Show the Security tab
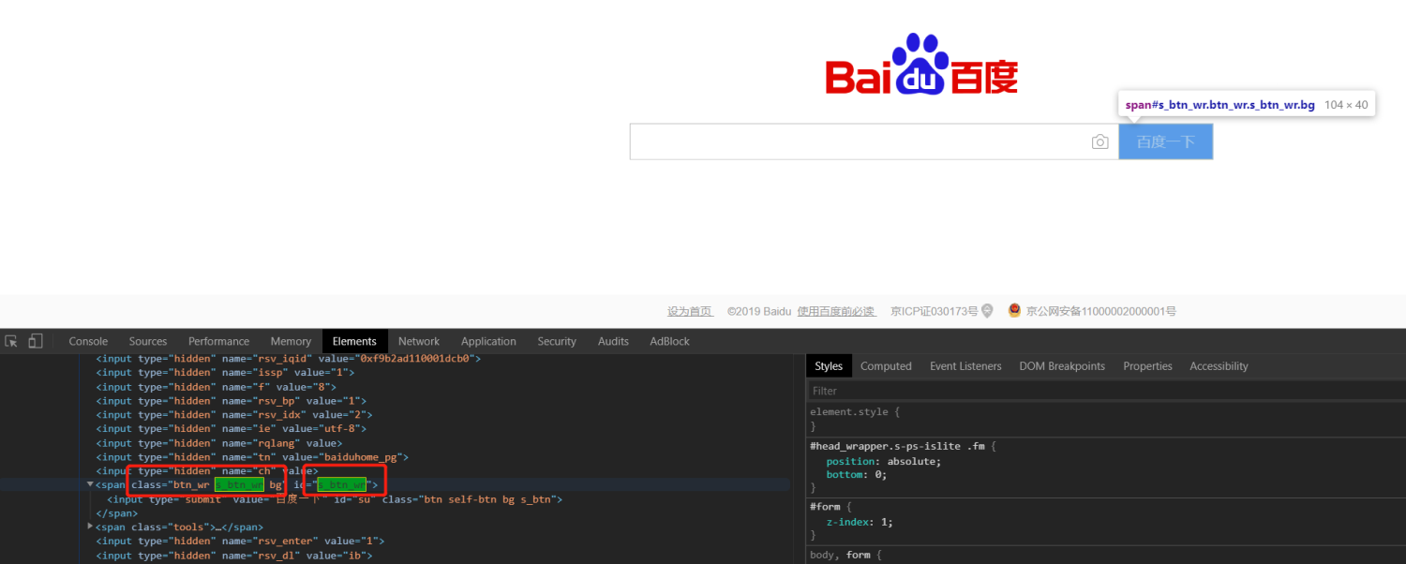This screenshot has height=564, width=1406. pos(557,341)
